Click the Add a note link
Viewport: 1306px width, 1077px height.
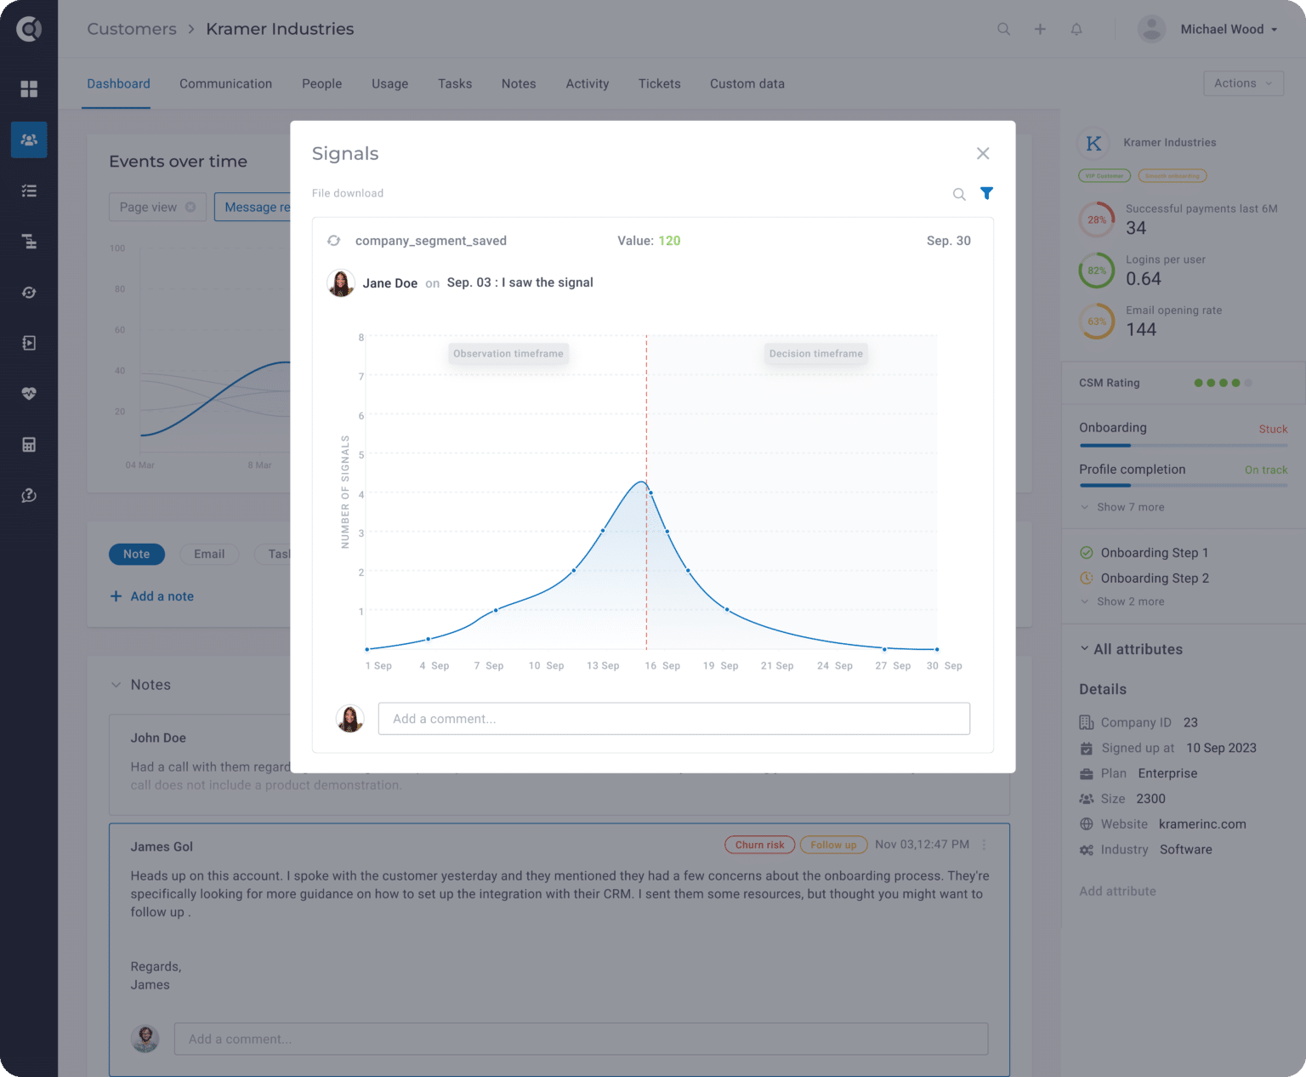coord(152,595)
